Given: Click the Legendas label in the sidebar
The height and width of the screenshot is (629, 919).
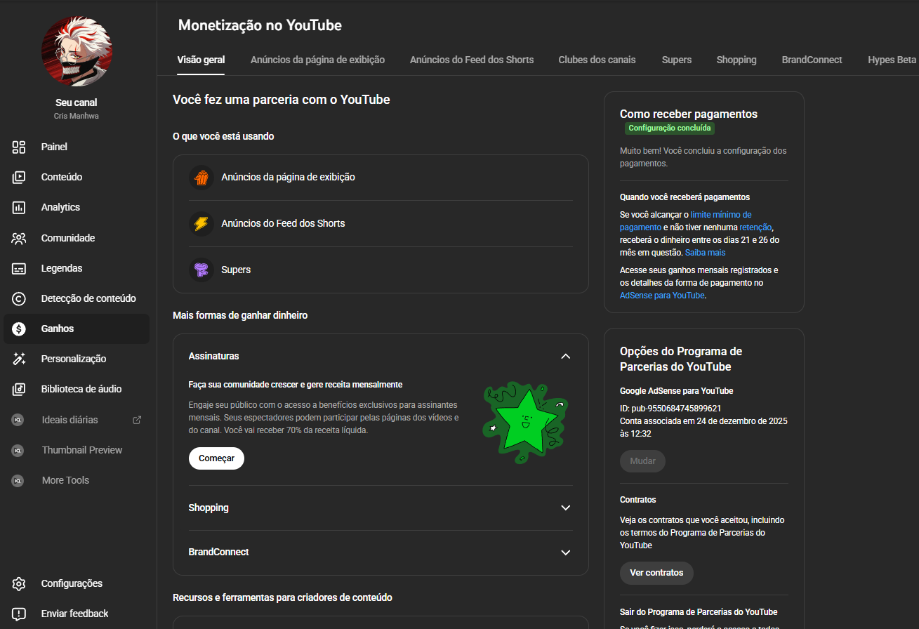Looking at the screenshot, I should coord(62,268).
